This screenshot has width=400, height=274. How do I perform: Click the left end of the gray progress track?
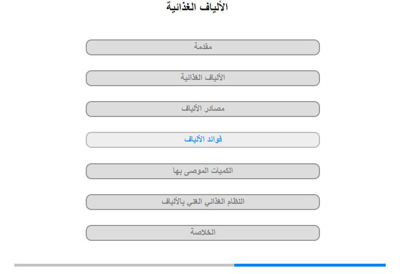(15, 265)
